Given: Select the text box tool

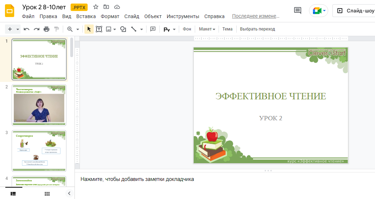Looking at the screenshot, I should 99,29.
